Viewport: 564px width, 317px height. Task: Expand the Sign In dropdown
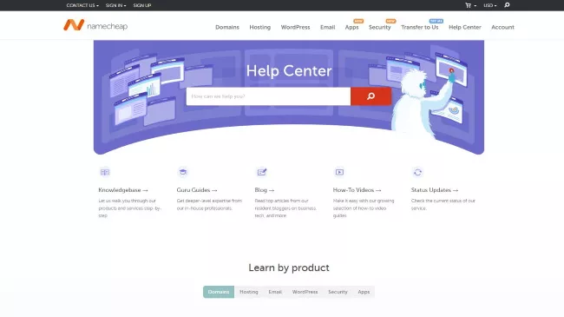pyautogui.click(x=115, y=5)
